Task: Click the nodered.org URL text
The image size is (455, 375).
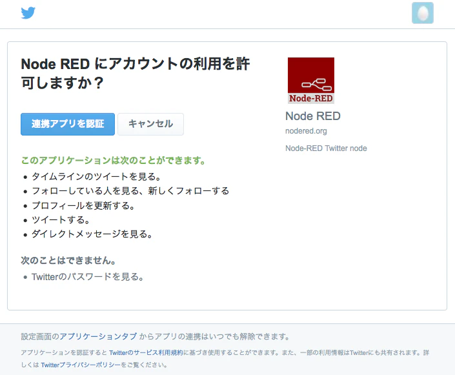Action: (306, 131)
